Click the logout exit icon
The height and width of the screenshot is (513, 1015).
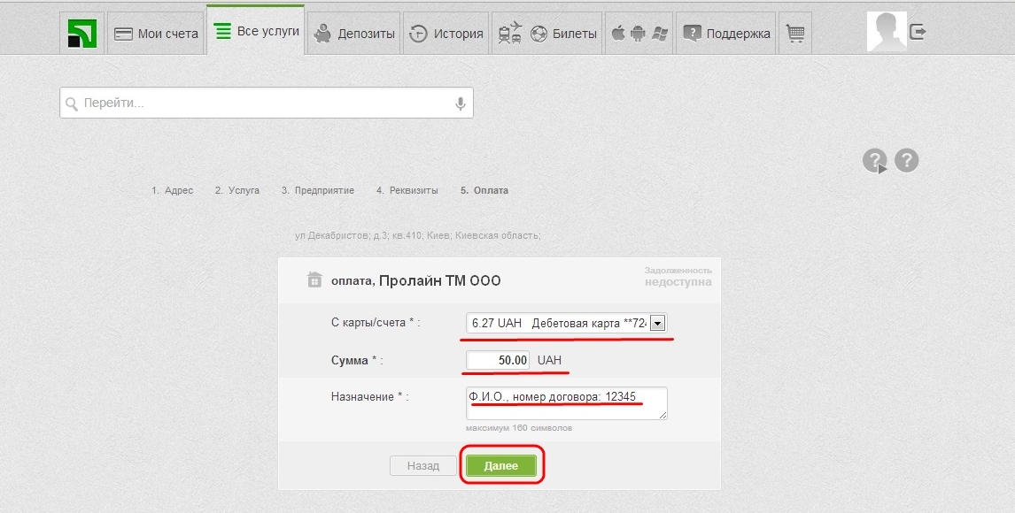pyautogui.click(x=918, y=31)
